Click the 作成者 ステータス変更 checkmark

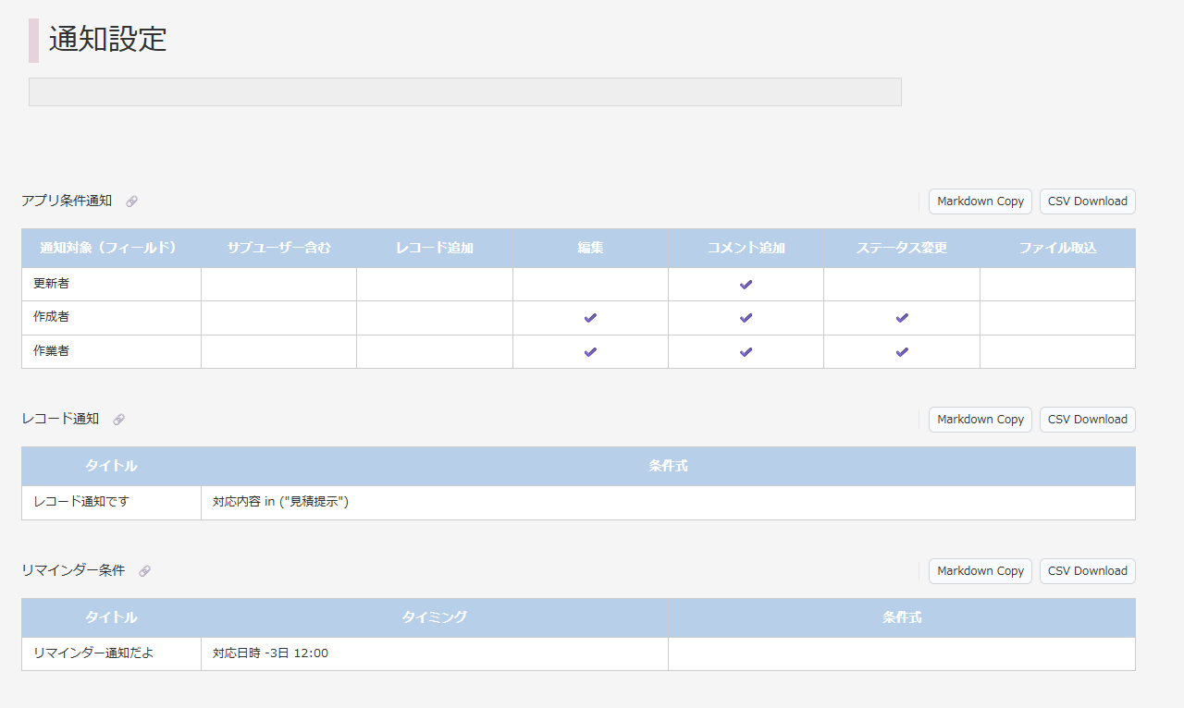pos(902,318)
